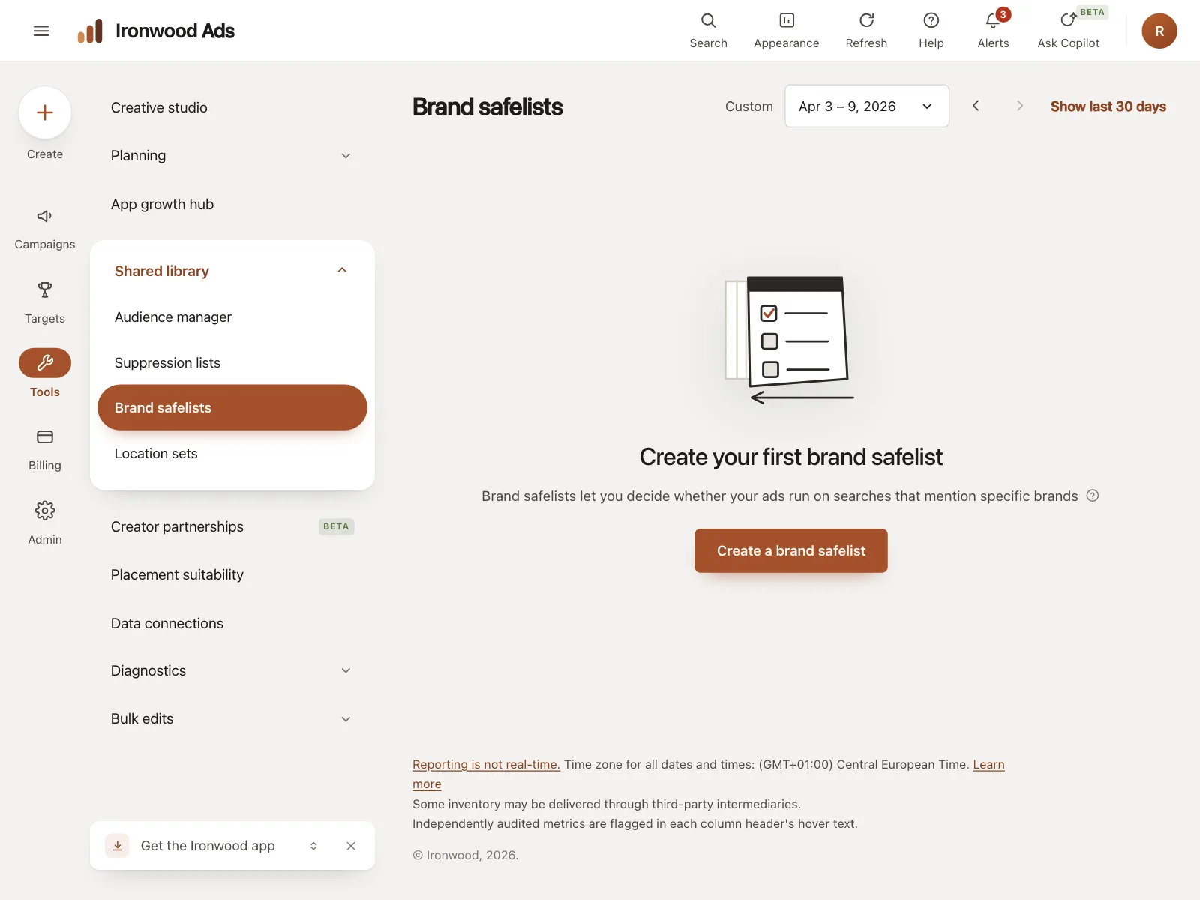Select Suppression lists menu item
Image resolution: width=1200 pixels, height=900 pixels.
click(x=232, y=362)
